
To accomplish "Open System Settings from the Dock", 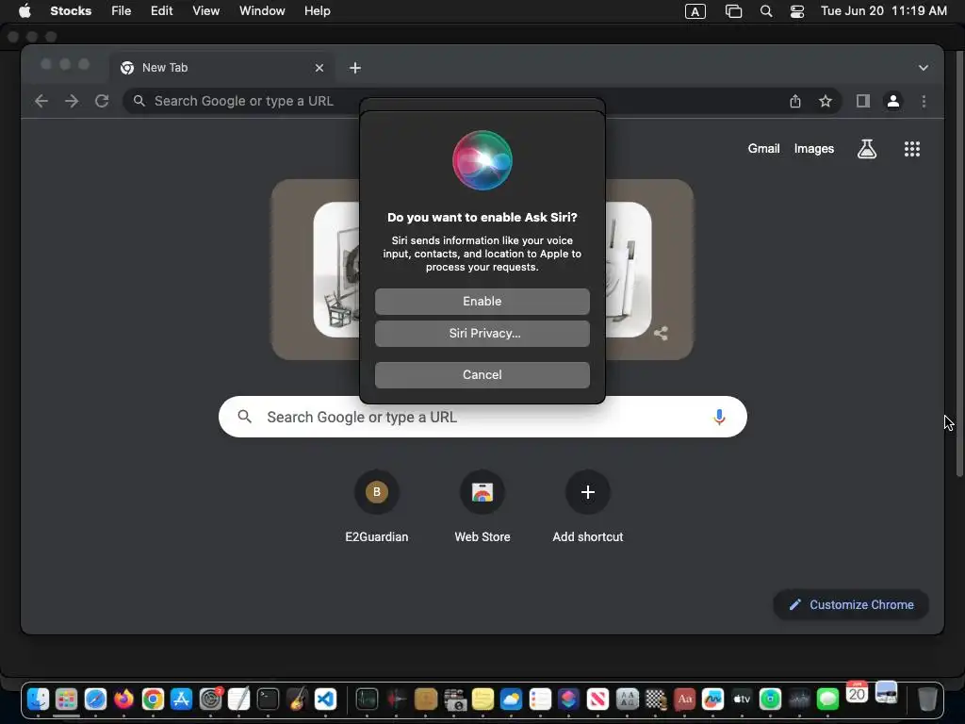I will (210, 699).
